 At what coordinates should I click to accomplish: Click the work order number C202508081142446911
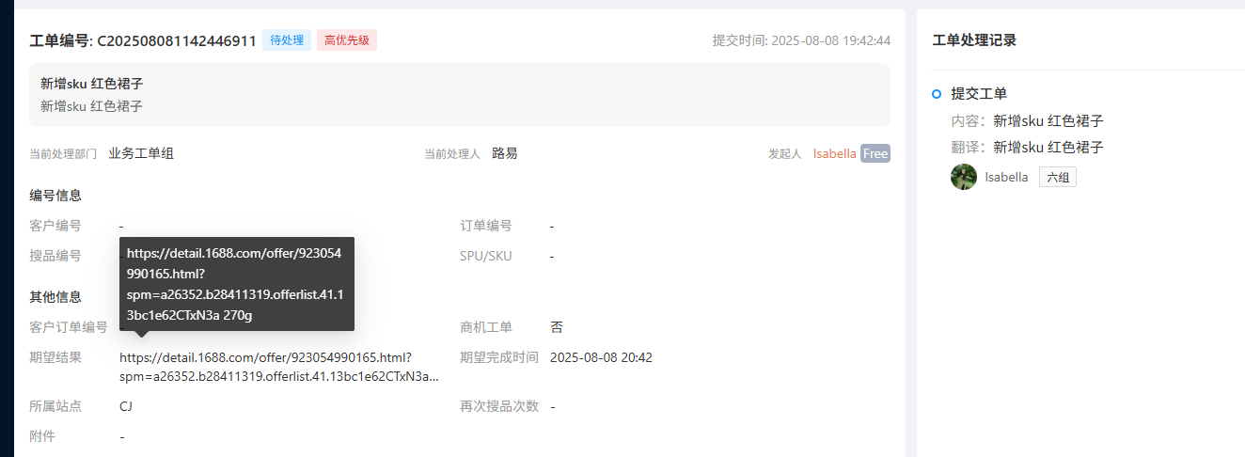click(177, 40)
